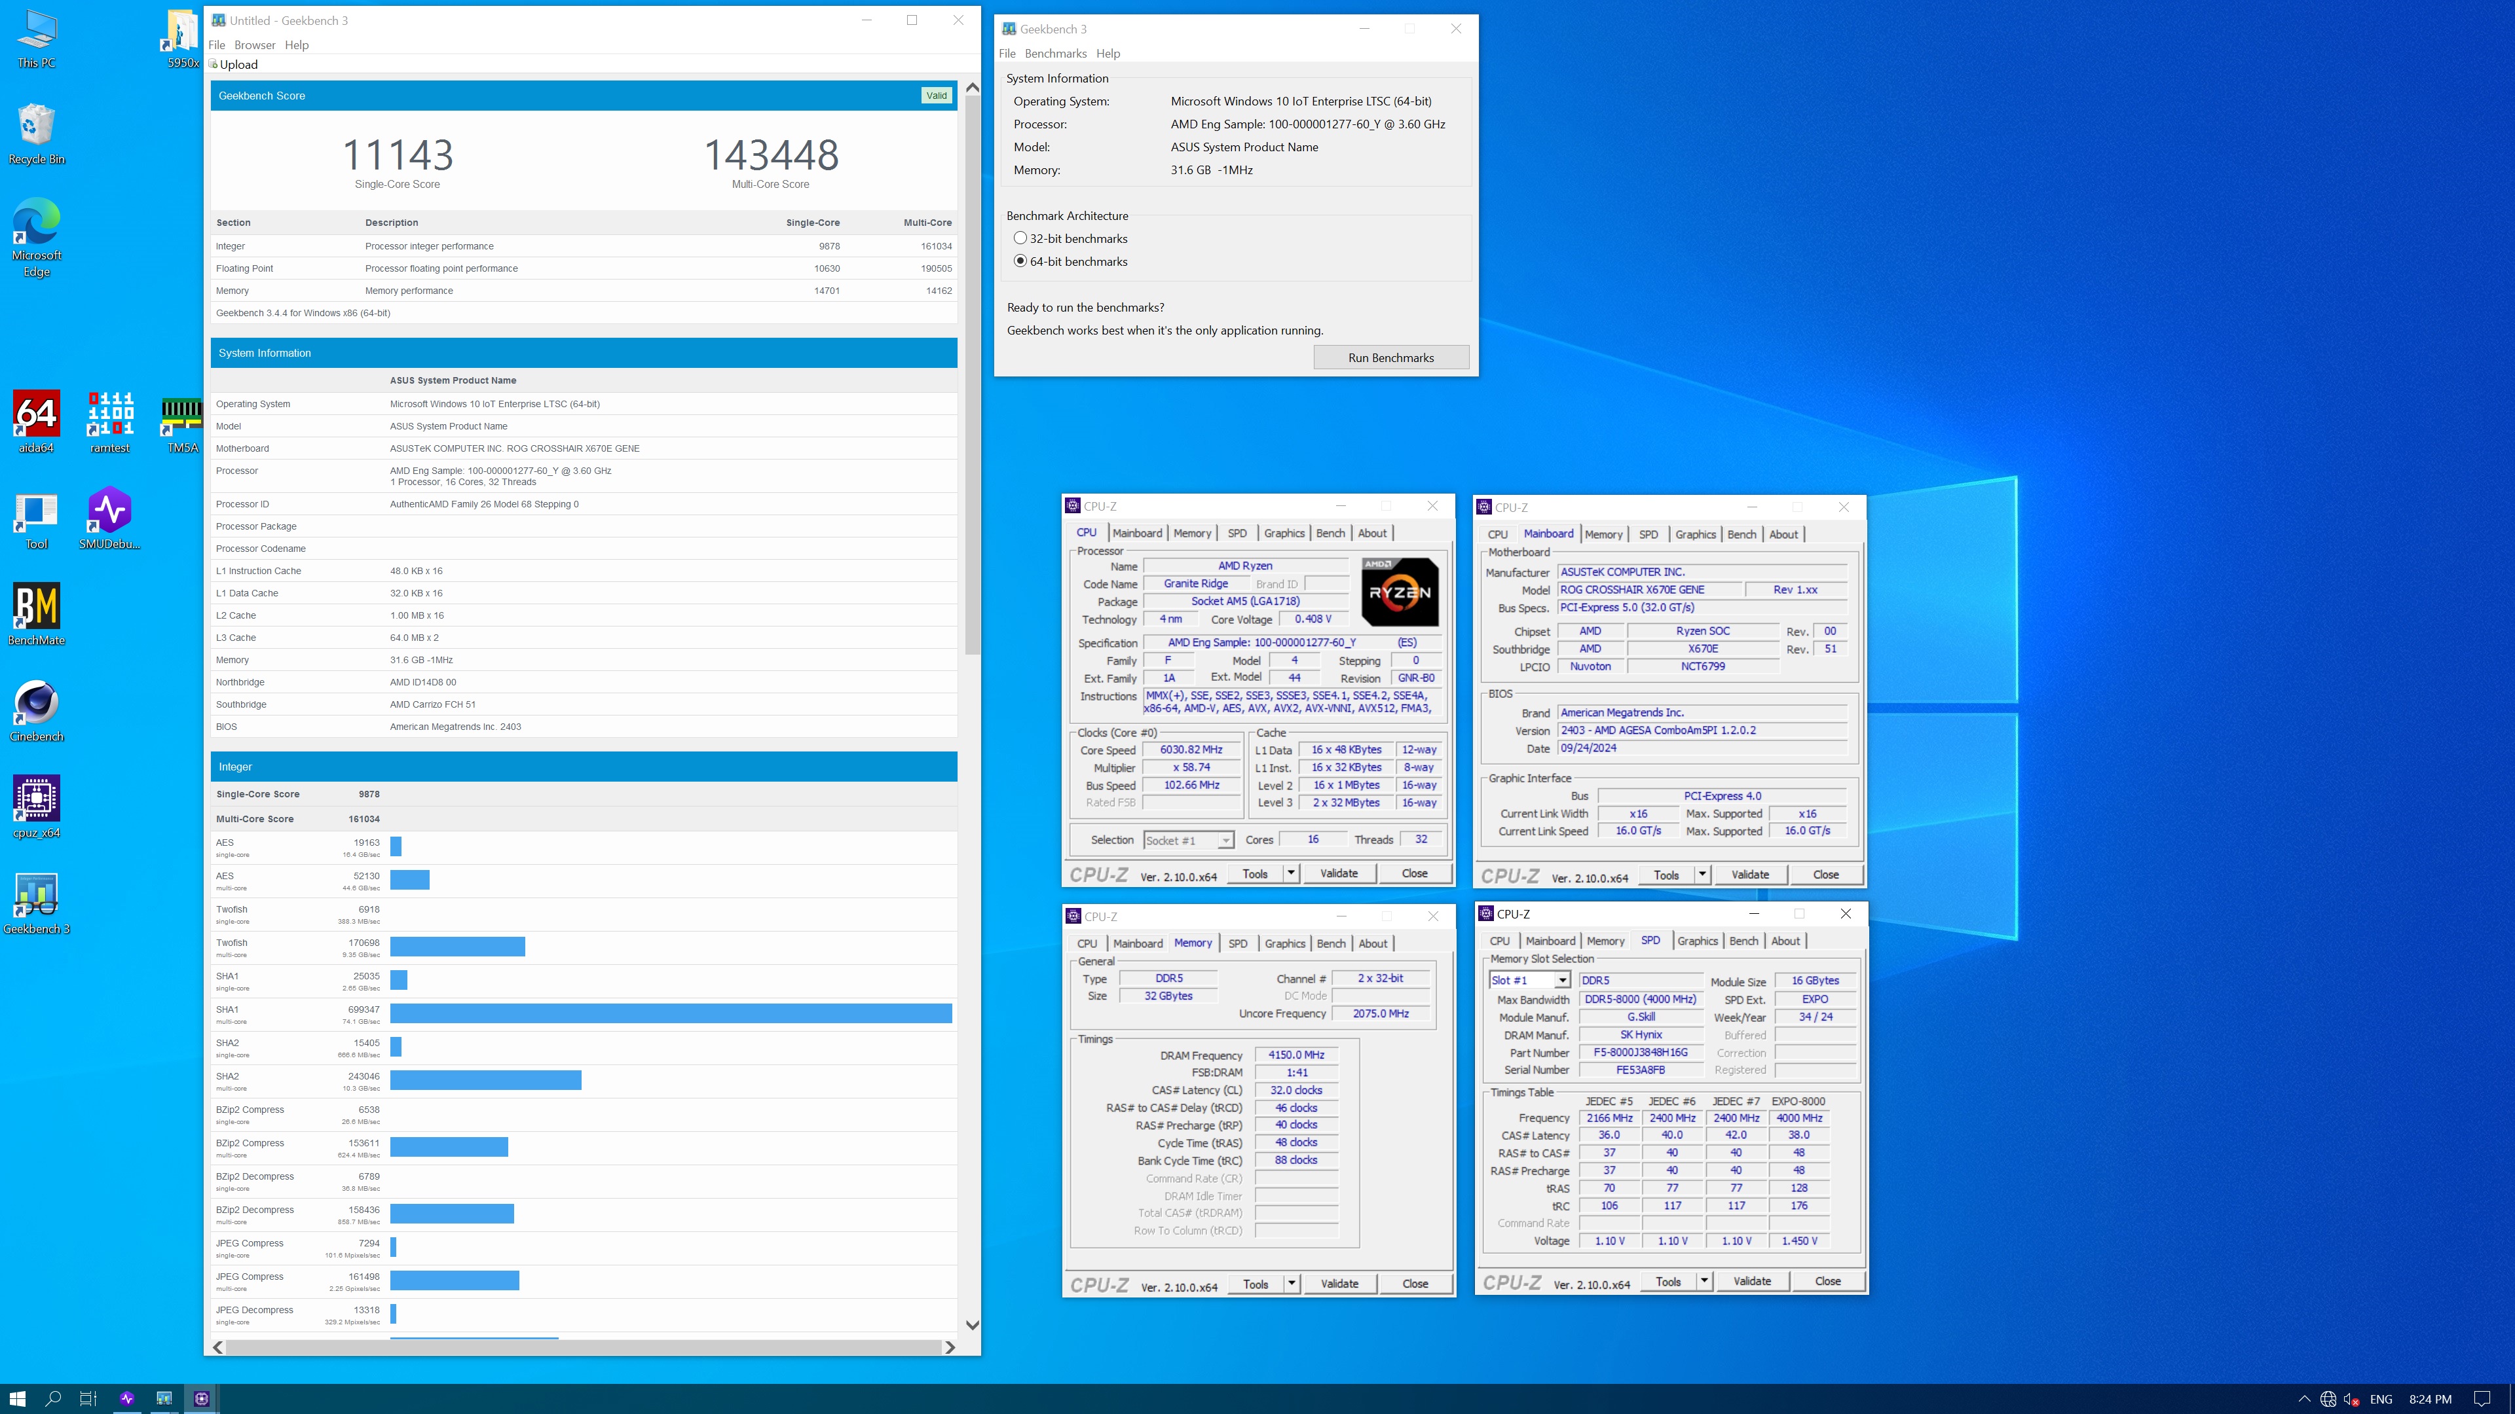This screenshot has width=2515, height=1414.
Task: Switch to Bench tab in CPU-Z CPU window
Action: 1330,533
